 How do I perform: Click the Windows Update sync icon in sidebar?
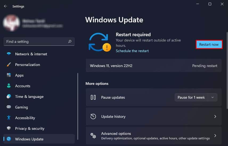coord(9,139)
